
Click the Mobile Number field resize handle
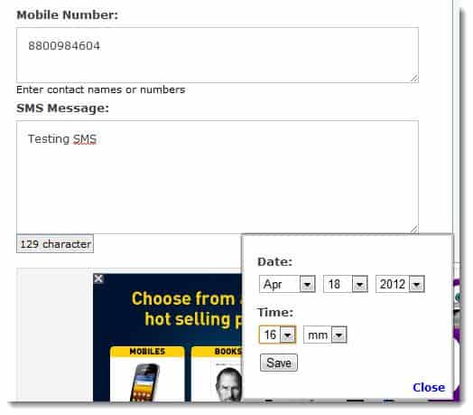(x=414, y=78)
